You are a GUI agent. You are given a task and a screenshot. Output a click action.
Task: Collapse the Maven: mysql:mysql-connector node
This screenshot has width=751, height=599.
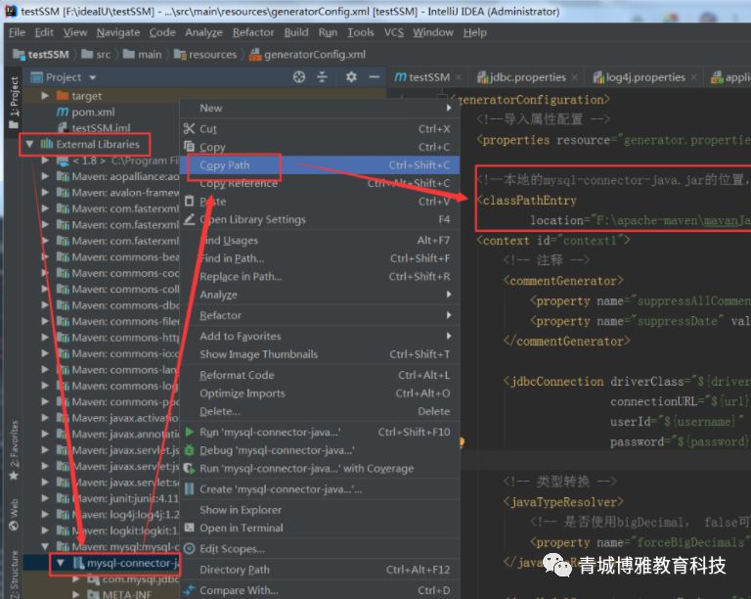pos(45,546)
